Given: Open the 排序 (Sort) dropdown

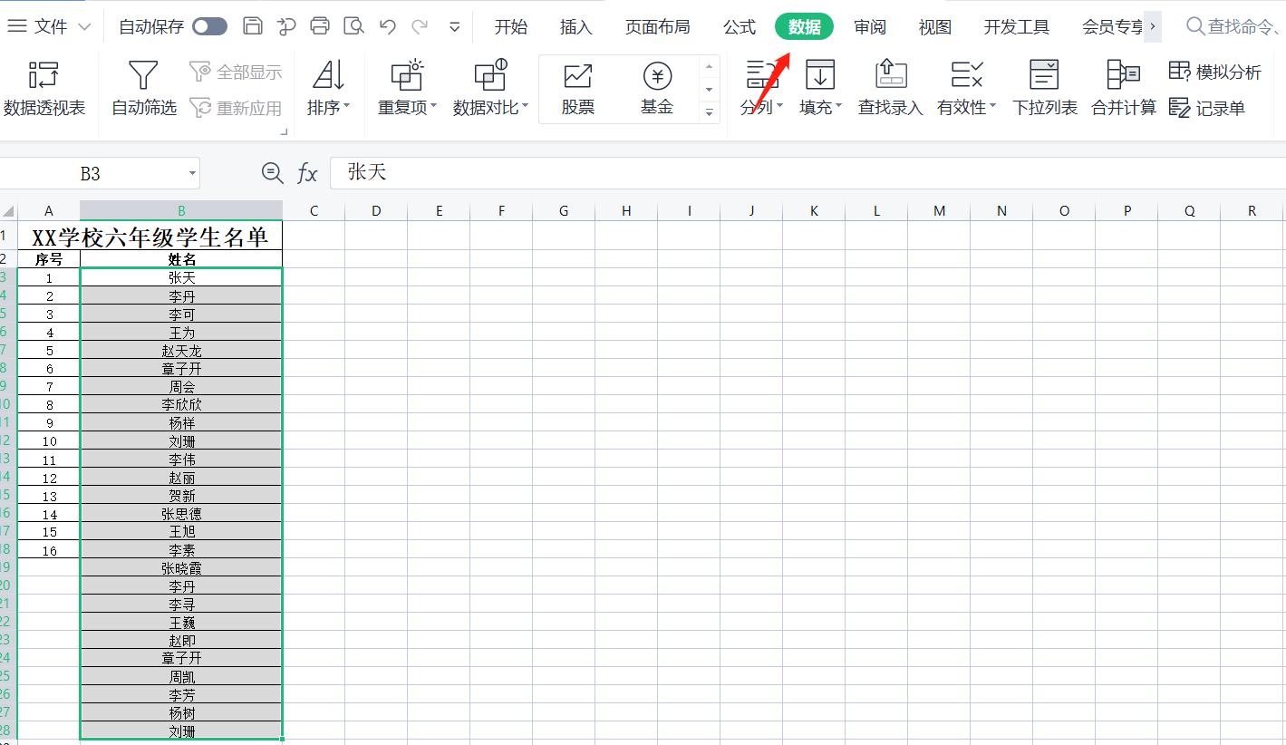Looking at the screenshot, I should (x=328, y=88).
